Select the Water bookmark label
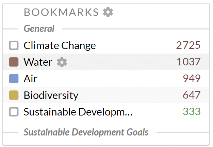213x147 pixels. [x=38, y=62]
